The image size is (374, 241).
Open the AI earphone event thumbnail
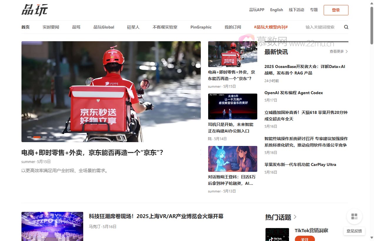pyautogui.click(x=233, y=107)
